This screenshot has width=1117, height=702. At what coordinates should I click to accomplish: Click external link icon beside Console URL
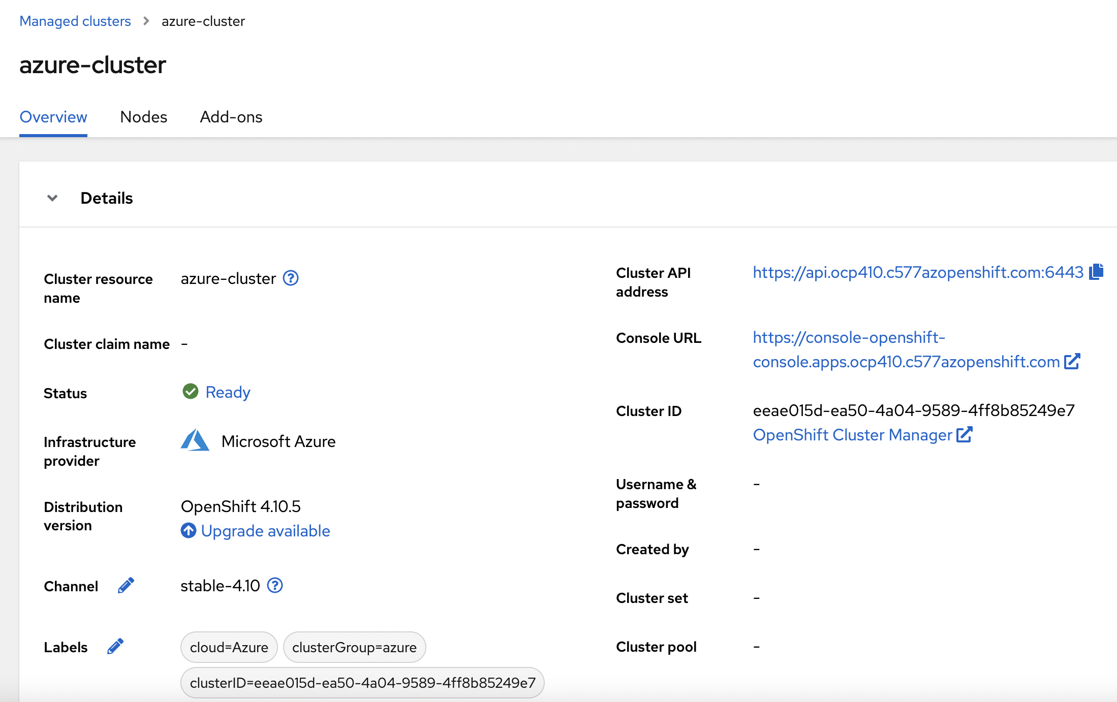pos(1072,362)
